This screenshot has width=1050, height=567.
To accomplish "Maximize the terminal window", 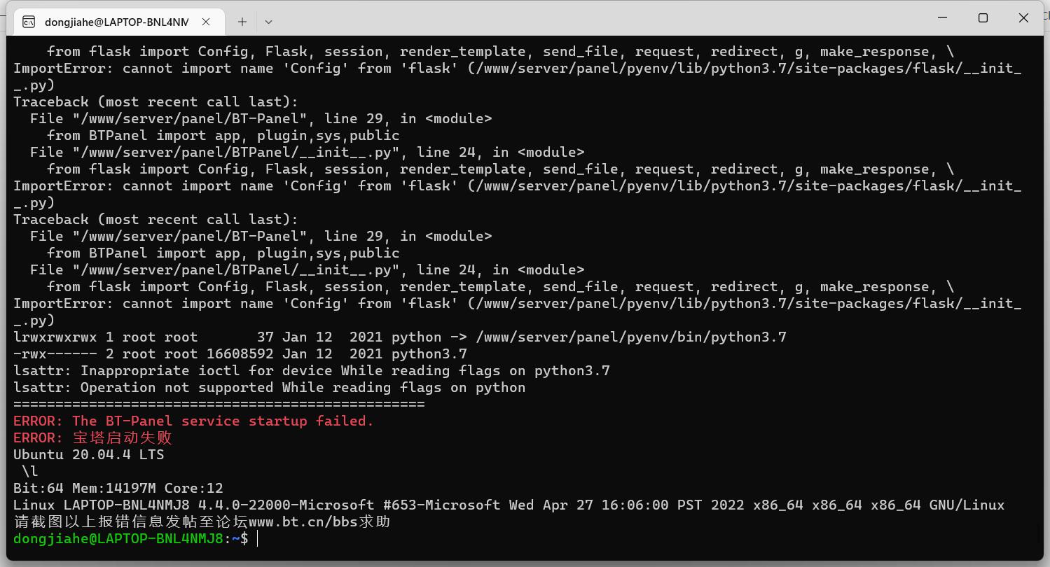I will click(x=983, y=18).
